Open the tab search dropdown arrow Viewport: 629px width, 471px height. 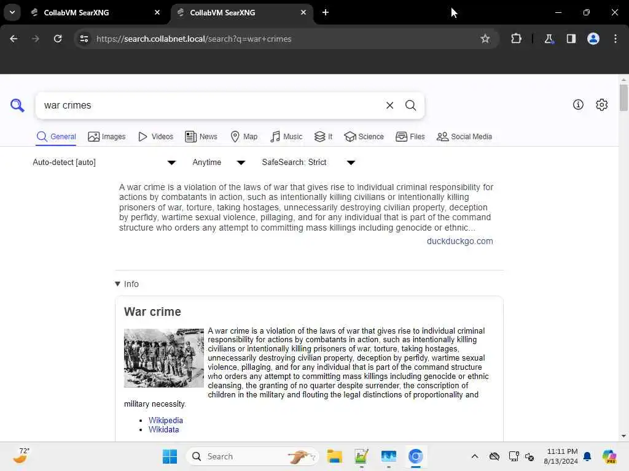coord(12,12)
